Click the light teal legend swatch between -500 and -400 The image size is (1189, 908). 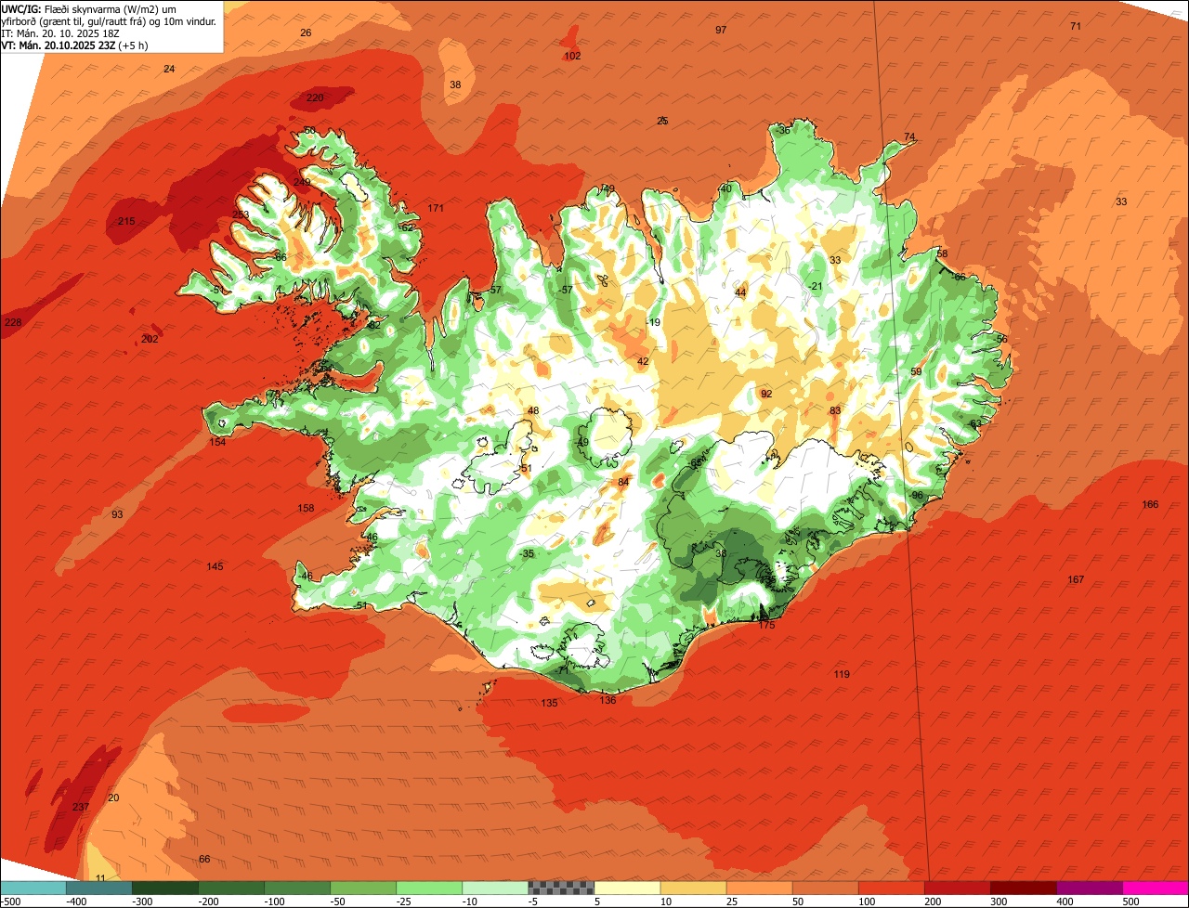[34, 888]
